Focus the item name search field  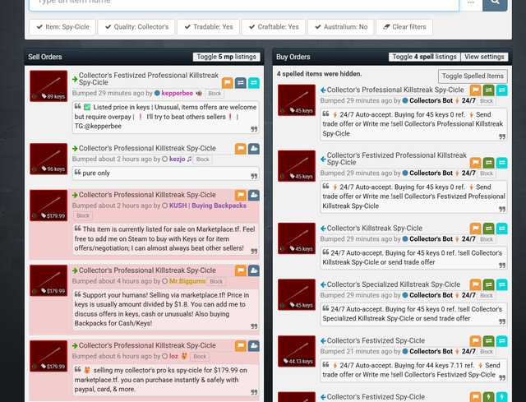coord(244,3)
